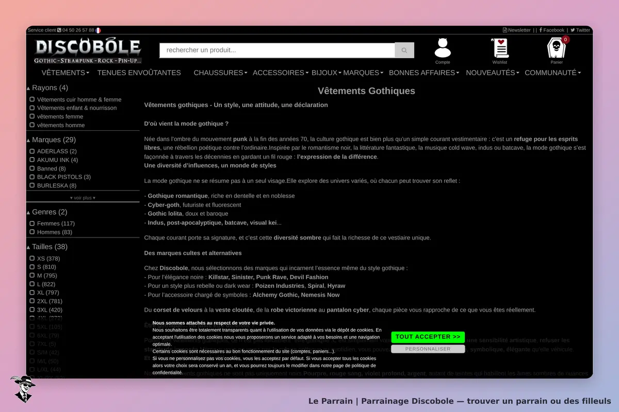Check the BURLESKA (8) brand filter

point(32,185)
